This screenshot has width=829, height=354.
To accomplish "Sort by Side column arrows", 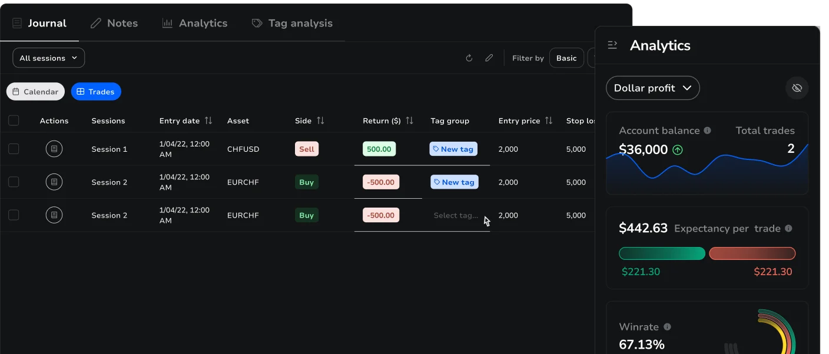I will [320, 121].
